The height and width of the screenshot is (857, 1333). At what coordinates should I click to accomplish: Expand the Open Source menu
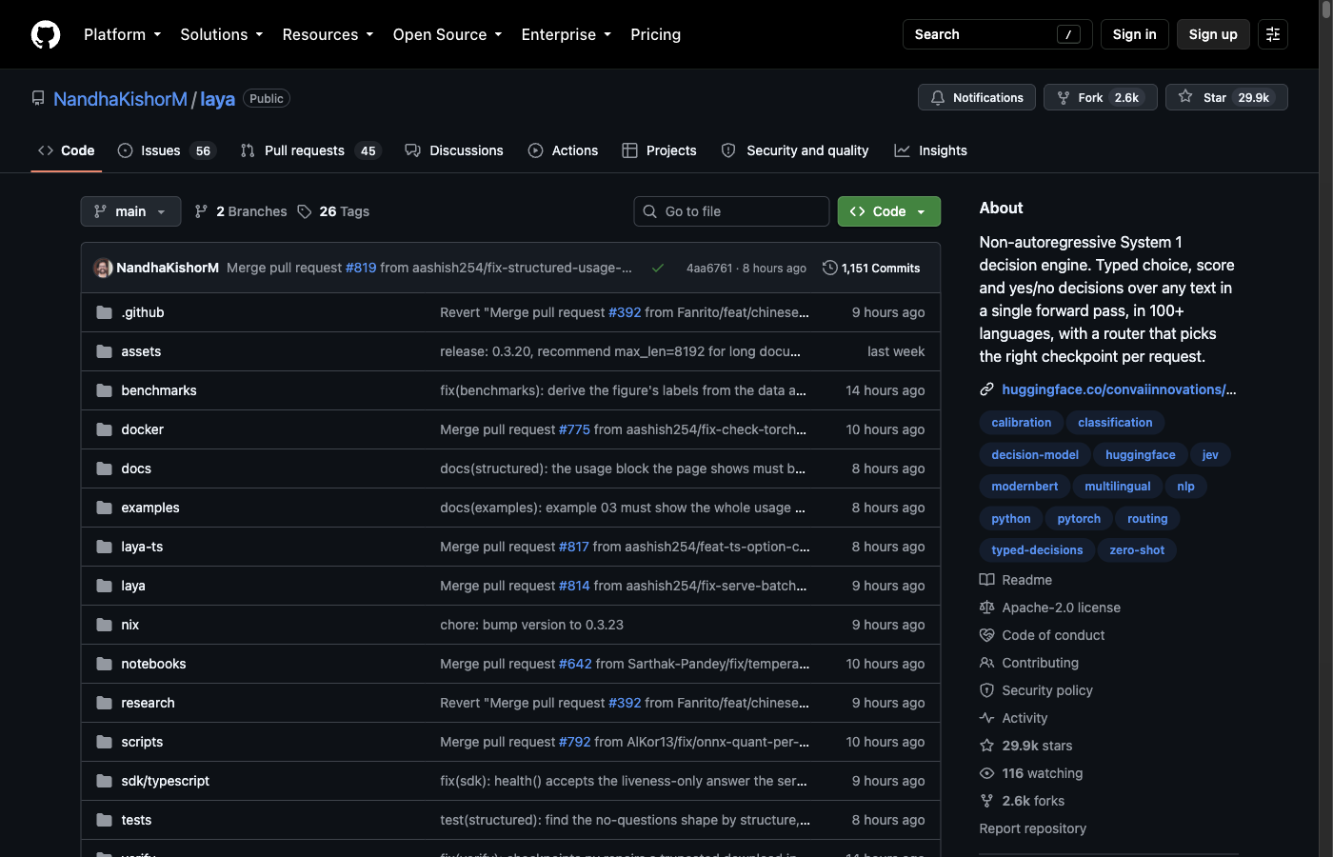(448, 34)
